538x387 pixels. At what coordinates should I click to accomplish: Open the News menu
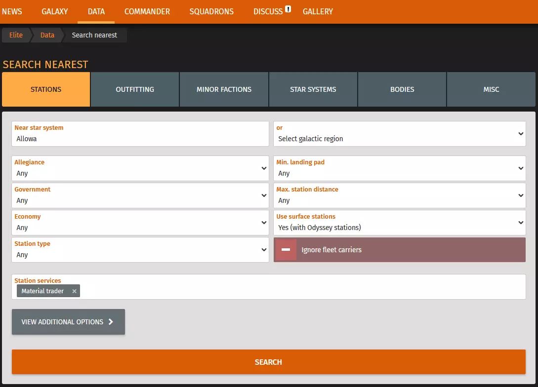[x=12, y=12]
